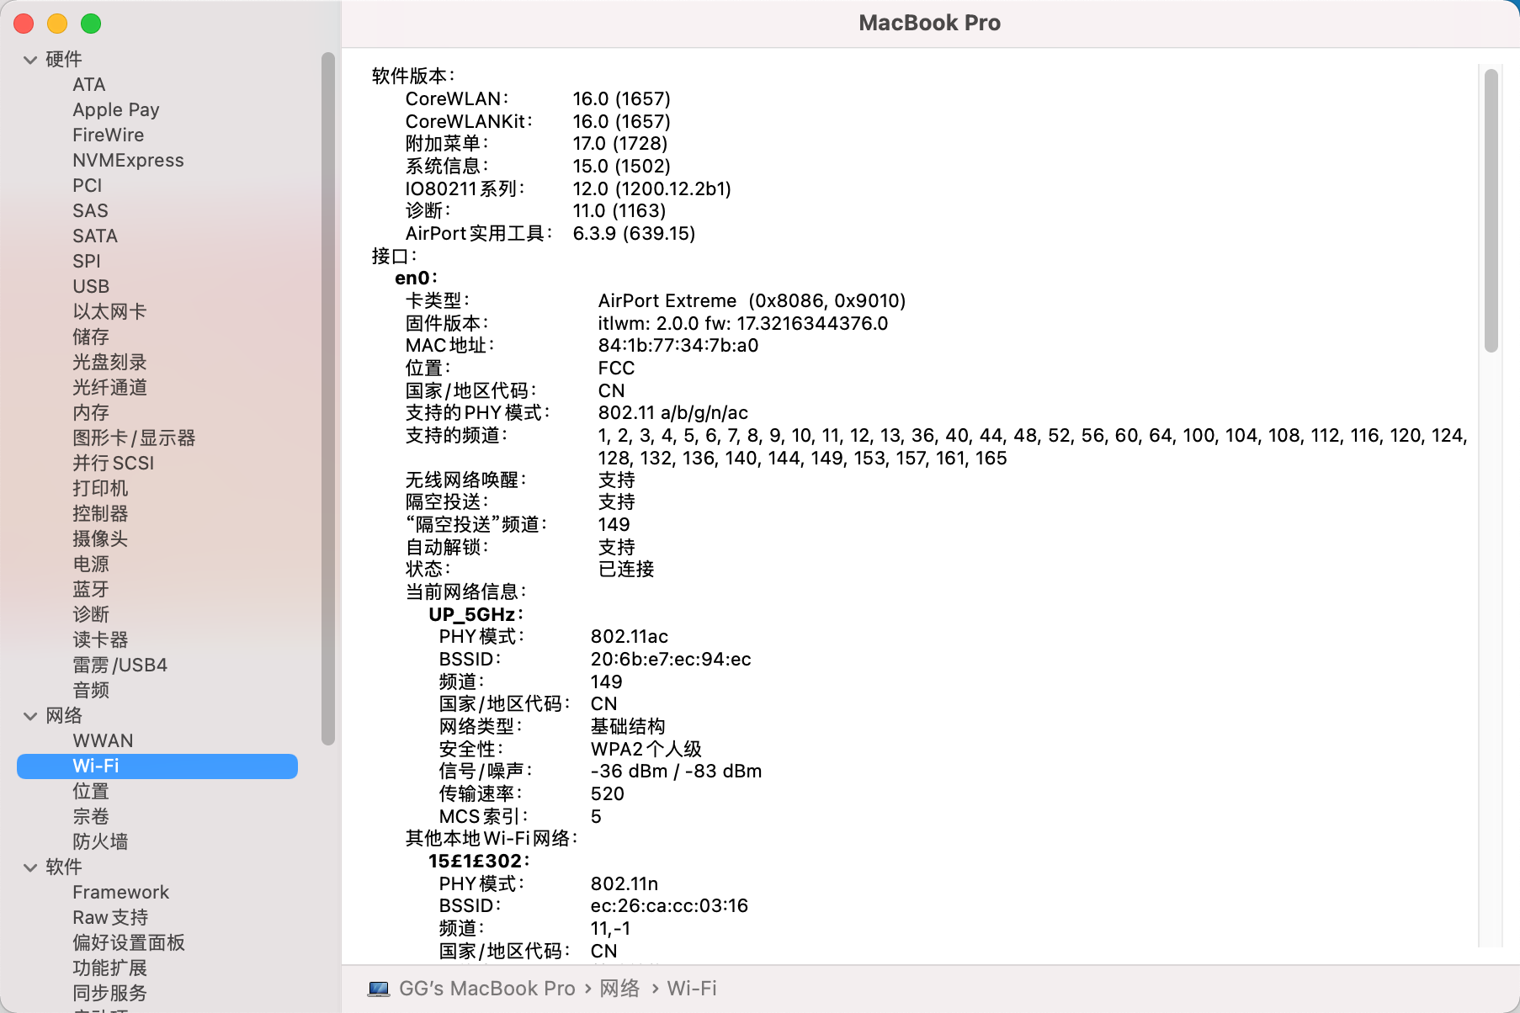Image resolution: width=1520 pixels, height=1013 pixels.
Task: Click the transmission rate value 520
Action: [607, 794]
